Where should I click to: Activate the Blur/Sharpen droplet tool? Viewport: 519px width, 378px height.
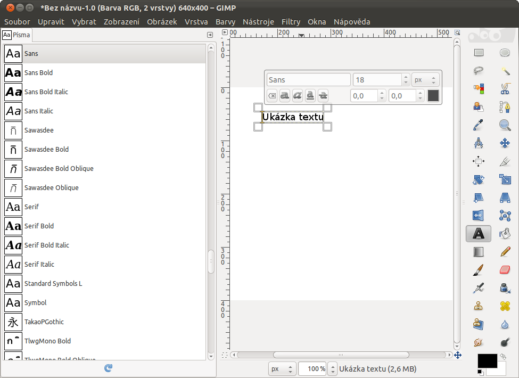[505, 324]
